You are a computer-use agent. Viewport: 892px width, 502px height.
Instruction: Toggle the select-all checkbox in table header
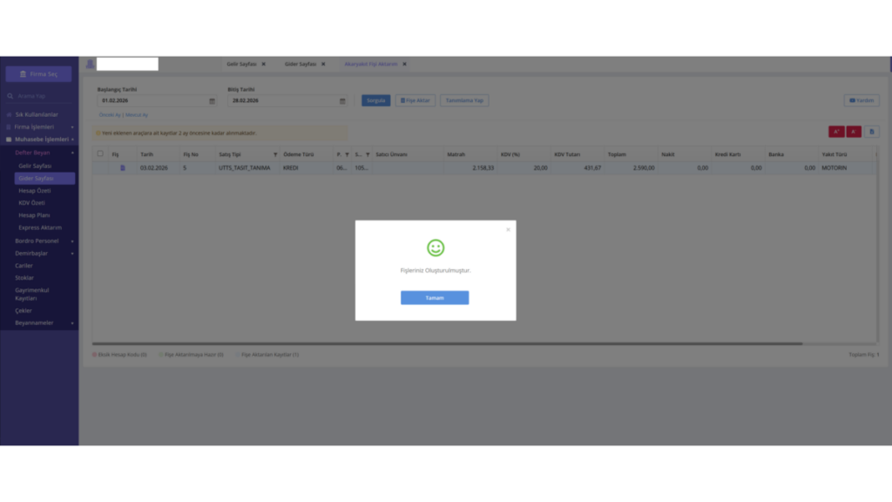[x=100, y=153]
